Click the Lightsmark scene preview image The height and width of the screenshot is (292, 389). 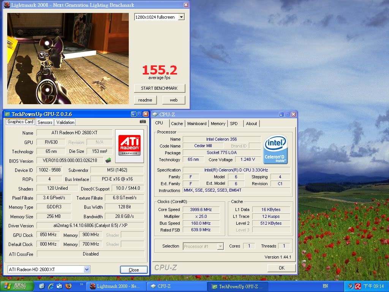pyautogui.click(x=68, y=59)
